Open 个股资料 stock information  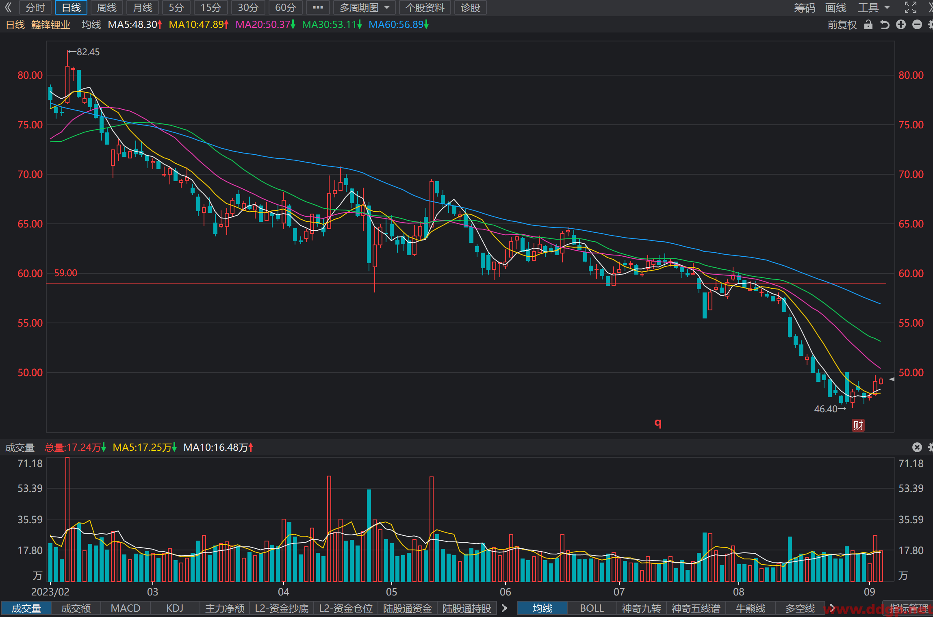point(425,7)
